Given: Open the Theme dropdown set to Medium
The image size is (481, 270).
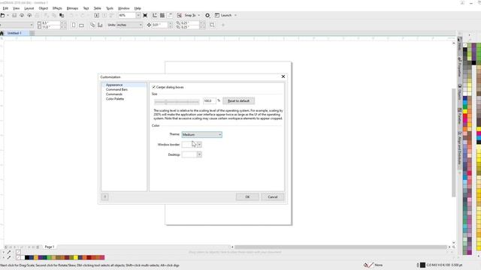Looking at the screenshot, I should pos(202,135).
